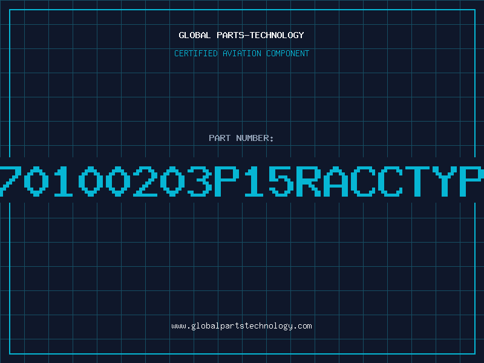Click the letter Y in the part number

(x=444, y=181)
